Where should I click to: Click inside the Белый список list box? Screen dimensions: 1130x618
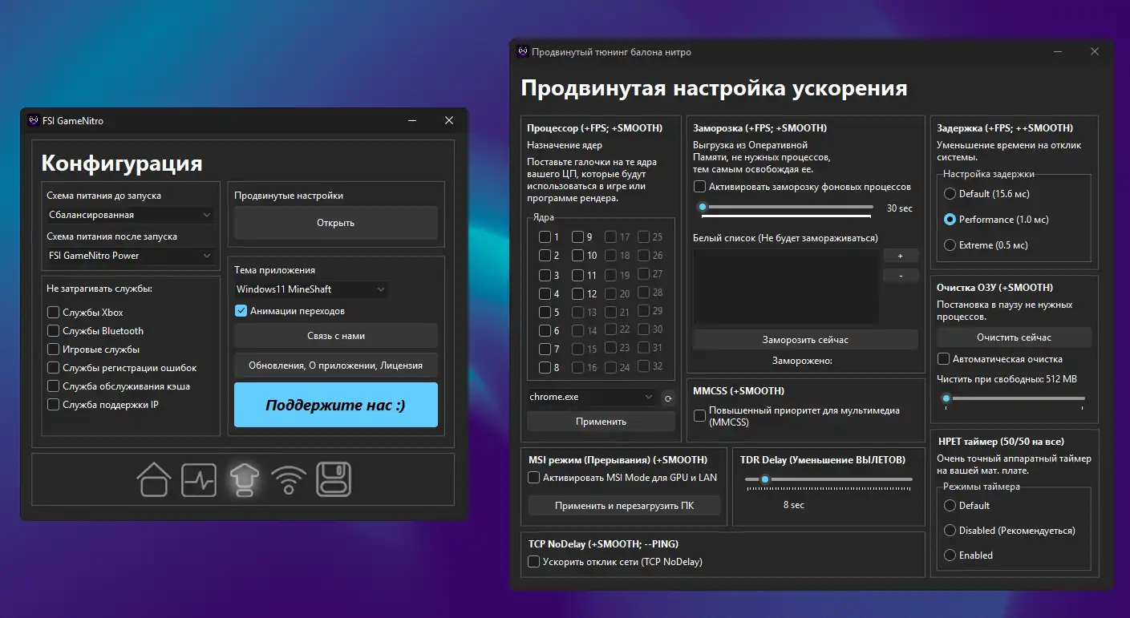pos(786,286)
